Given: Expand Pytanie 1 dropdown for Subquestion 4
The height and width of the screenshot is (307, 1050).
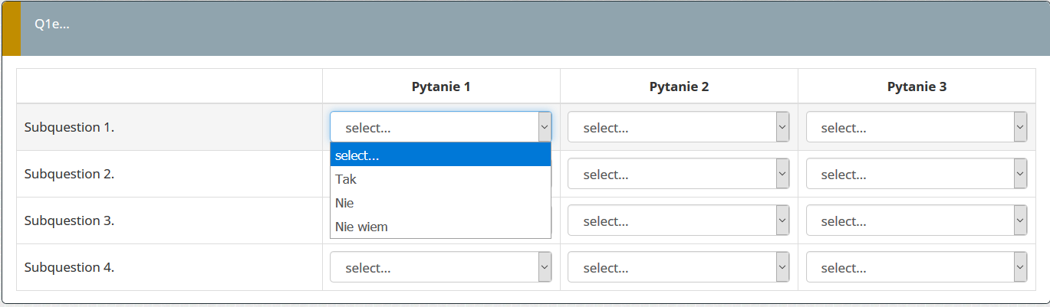Looking at the screenshot, I should coord(440,267).
